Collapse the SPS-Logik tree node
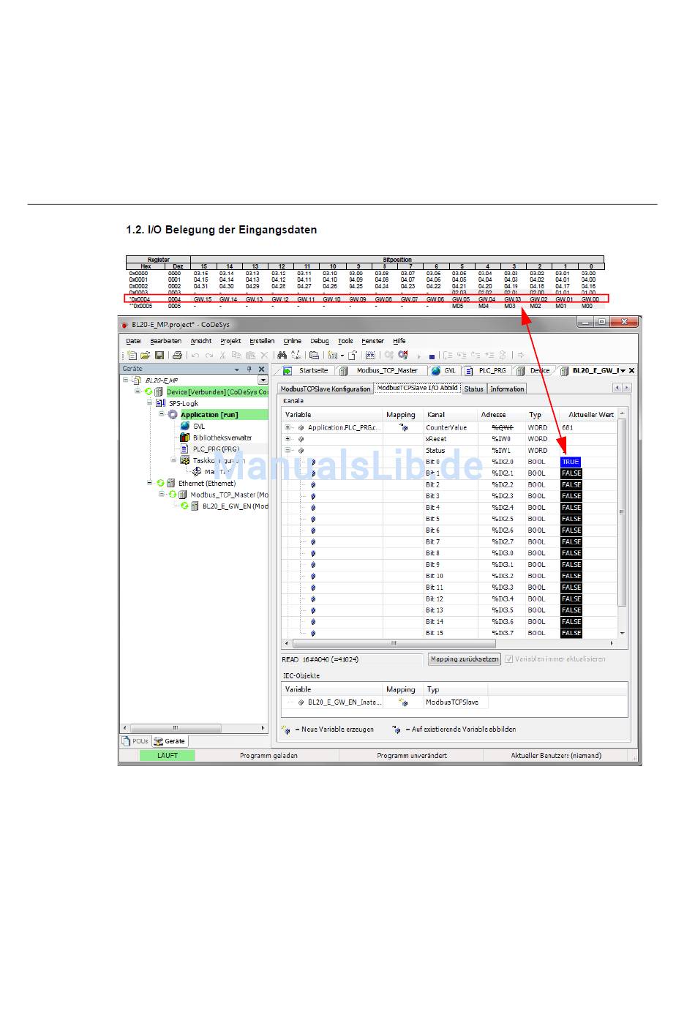 click(x=149, y=403)
